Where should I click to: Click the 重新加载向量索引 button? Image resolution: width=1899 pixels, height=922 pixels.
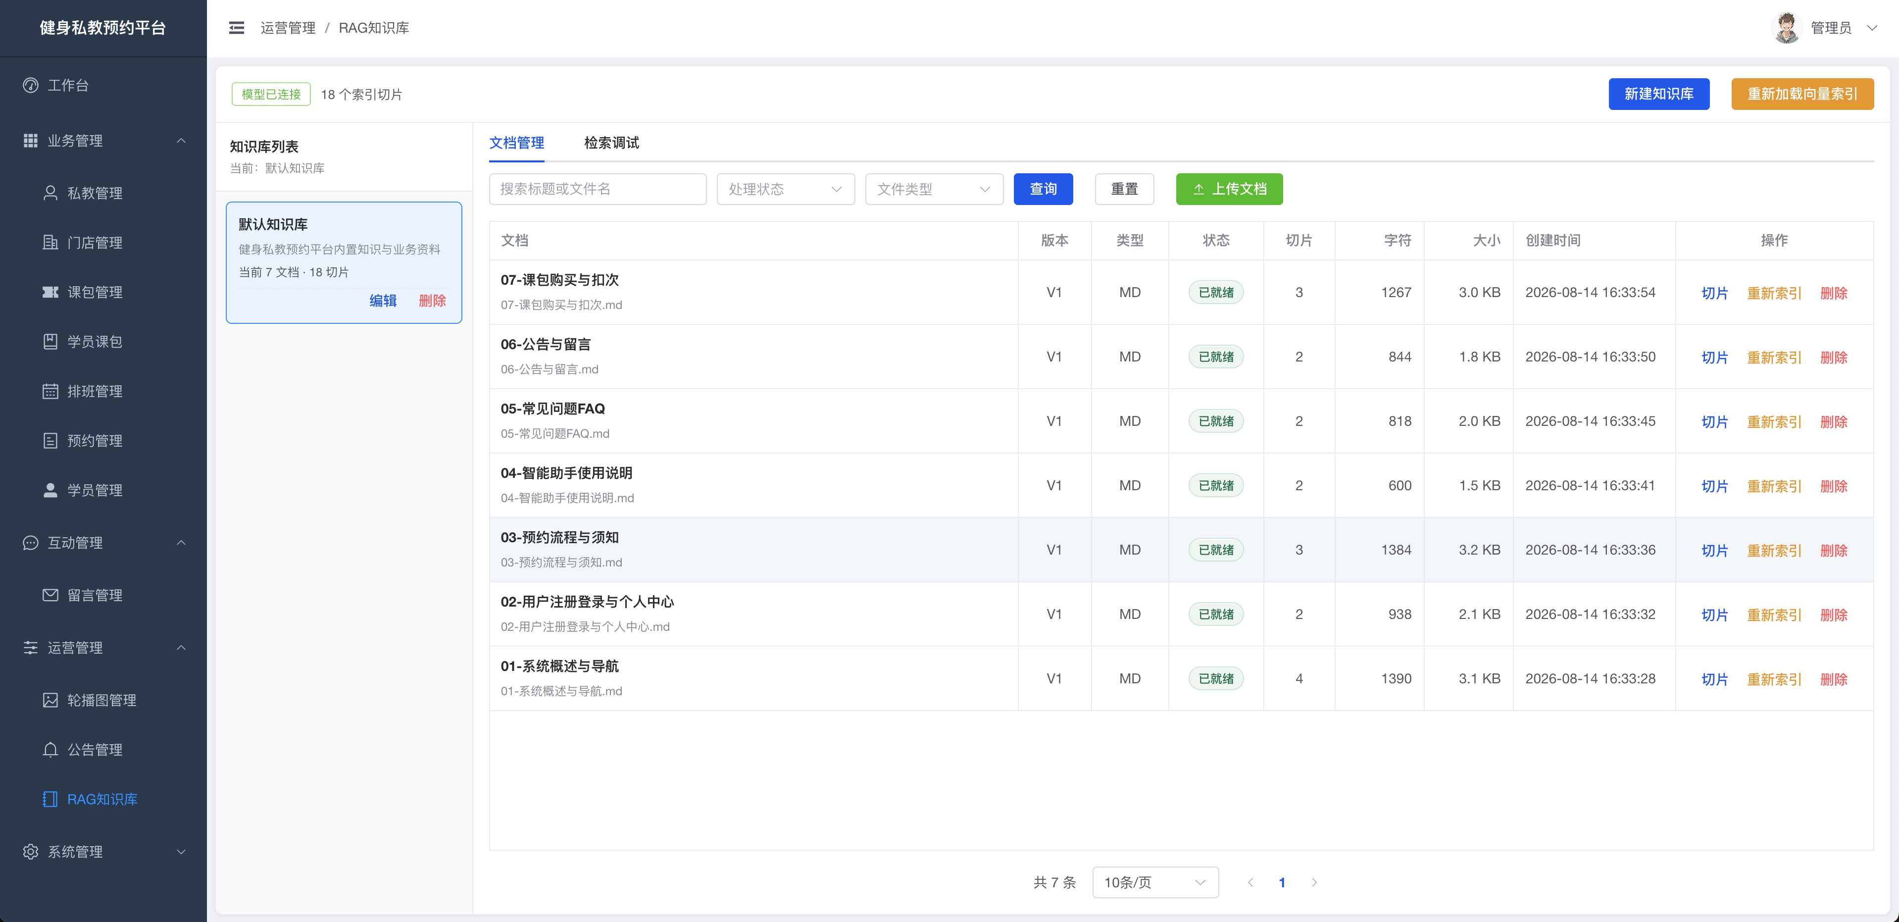click(x=1802, y=95)
